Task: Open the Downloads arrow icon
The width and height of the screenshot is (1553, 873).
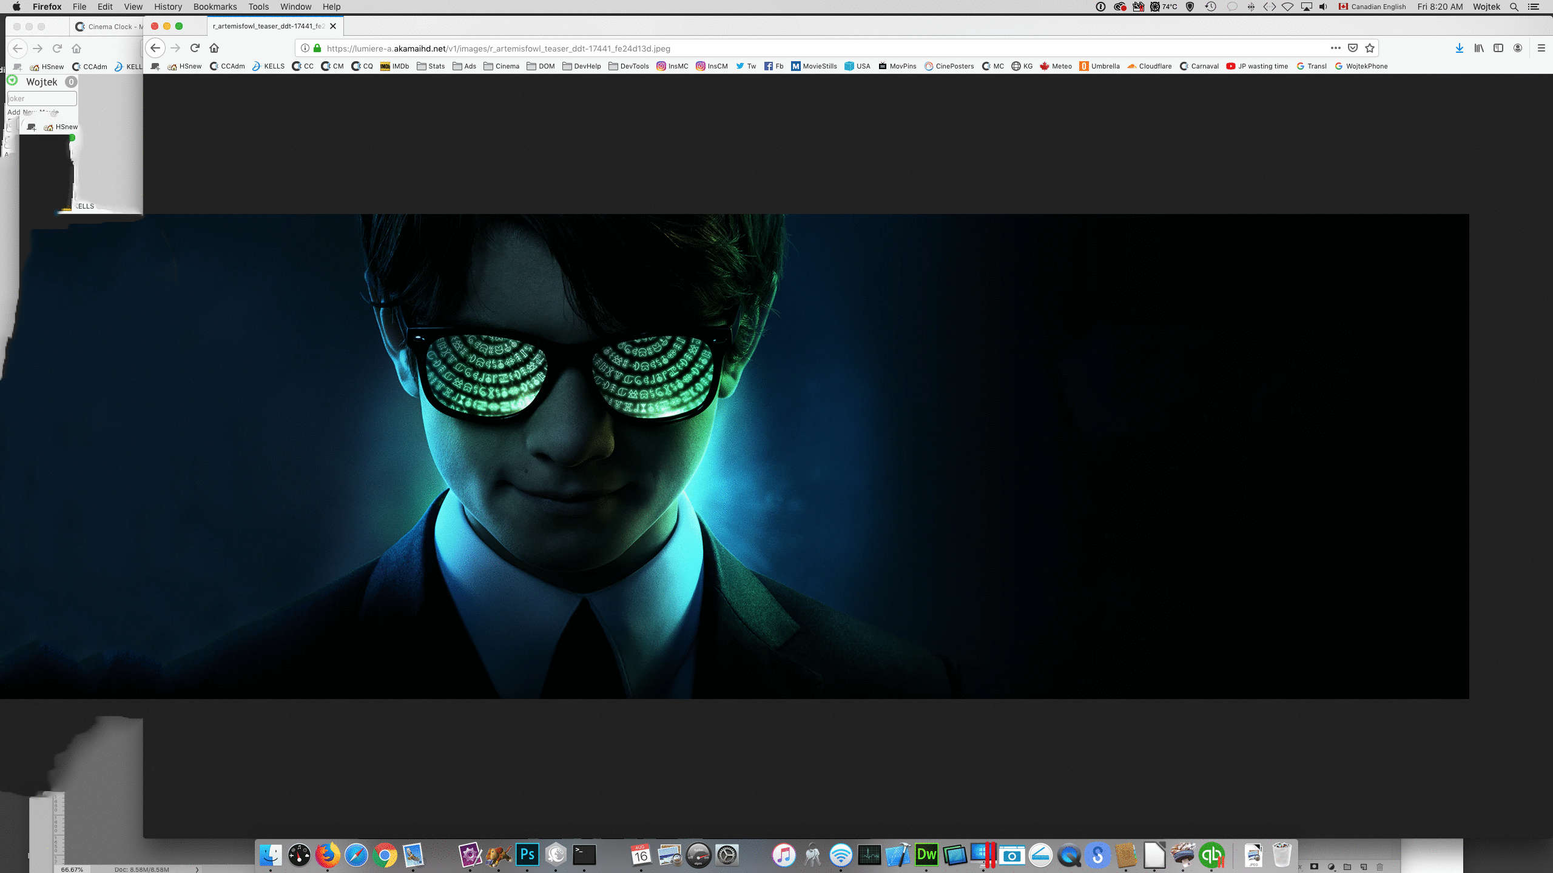Action: [x=1459, y=48]
